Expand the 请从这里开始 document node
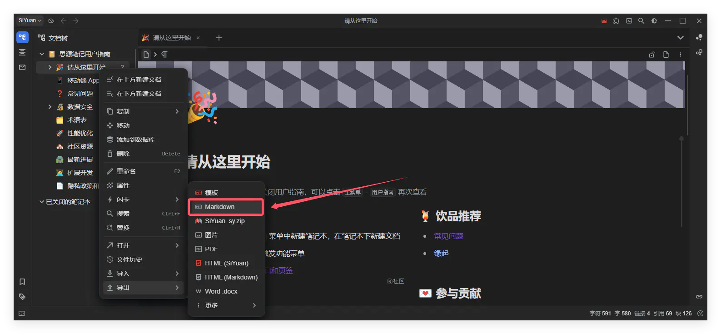Image resolution: width=721 pixels, height=334 pixels. [50, 67]
